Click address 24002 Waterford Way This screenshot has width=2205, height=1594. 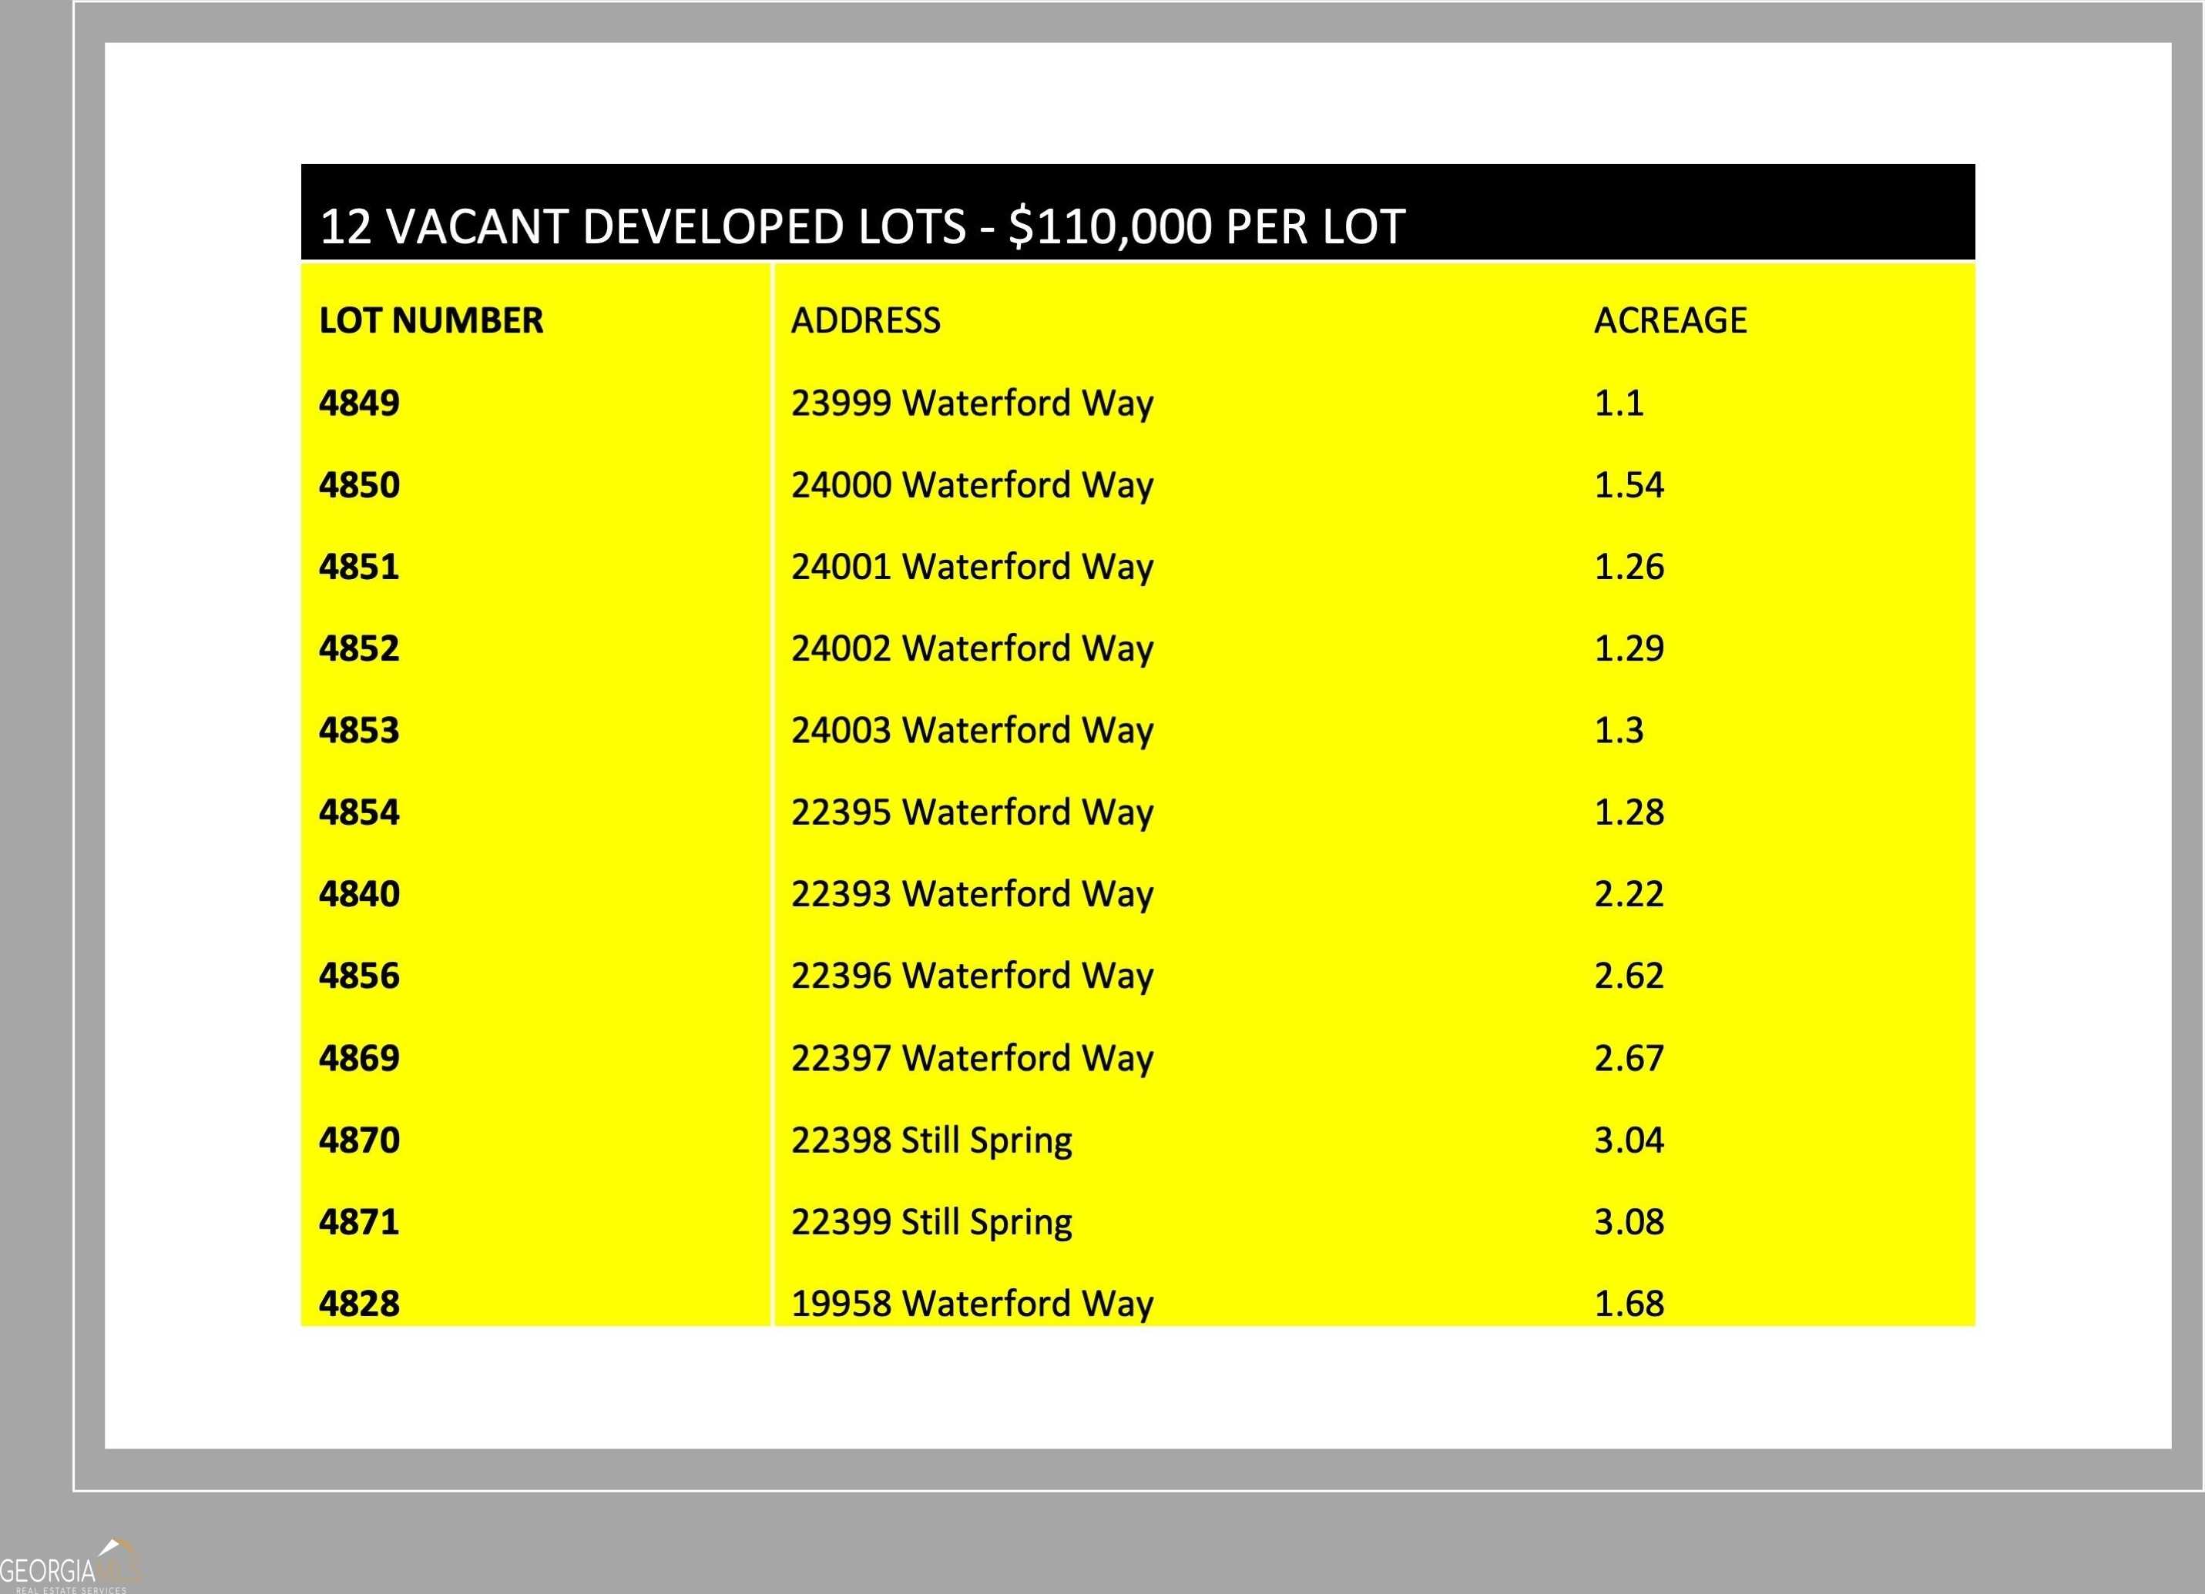[x=972, y=649]
